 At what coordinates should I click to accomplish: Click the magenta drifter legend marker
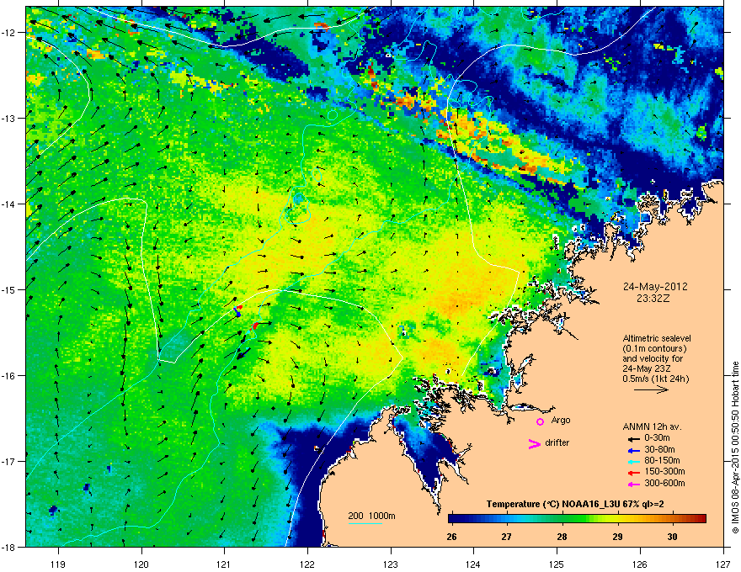click(x=534, y=444)
